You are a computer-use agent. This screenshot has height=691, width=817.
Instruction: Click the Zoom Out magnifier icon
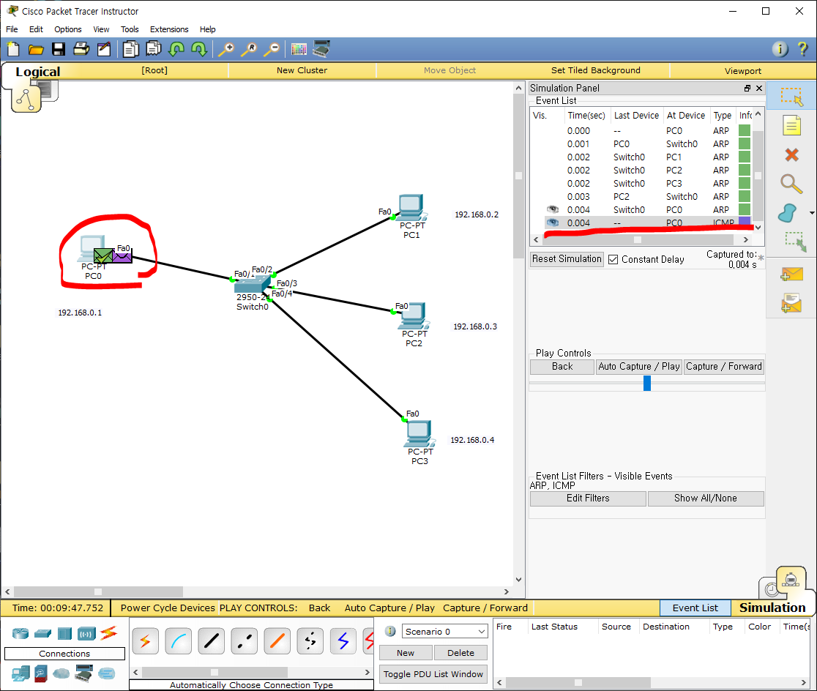point(272,50)
